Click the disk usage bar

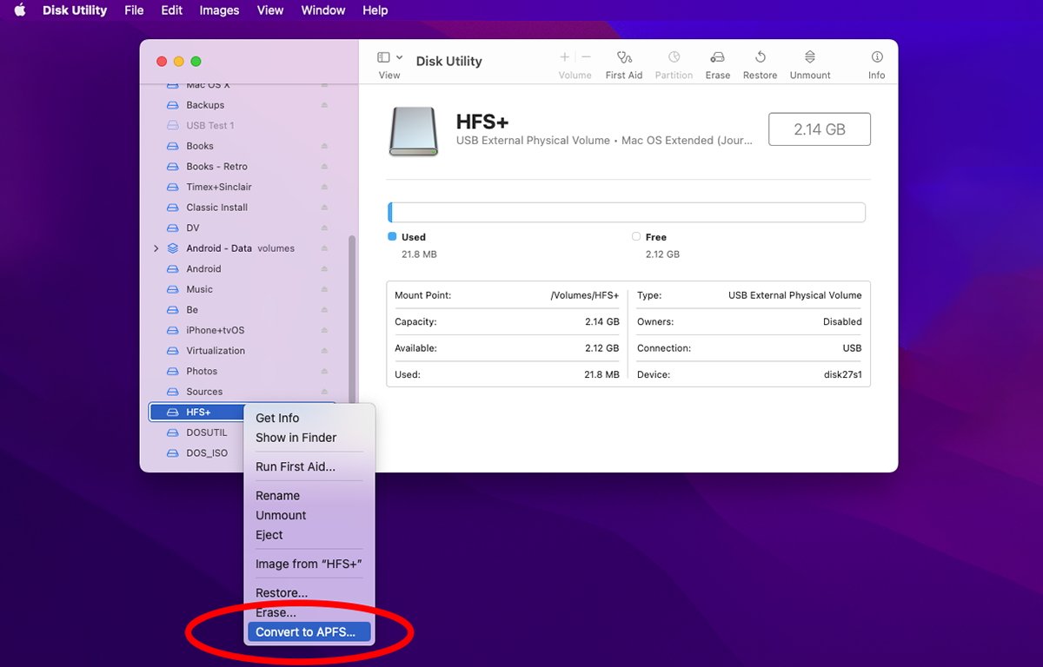pyautogui.click(x=626, y=213)
